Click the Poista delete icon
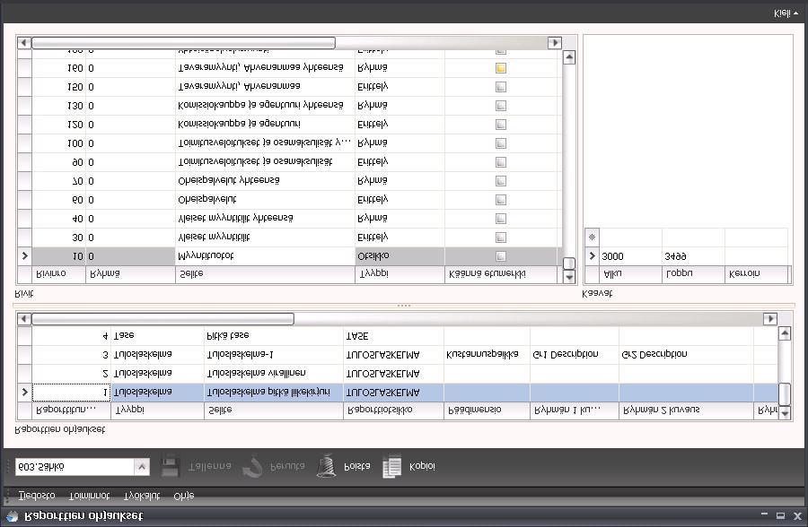 (x=326, y=466)
